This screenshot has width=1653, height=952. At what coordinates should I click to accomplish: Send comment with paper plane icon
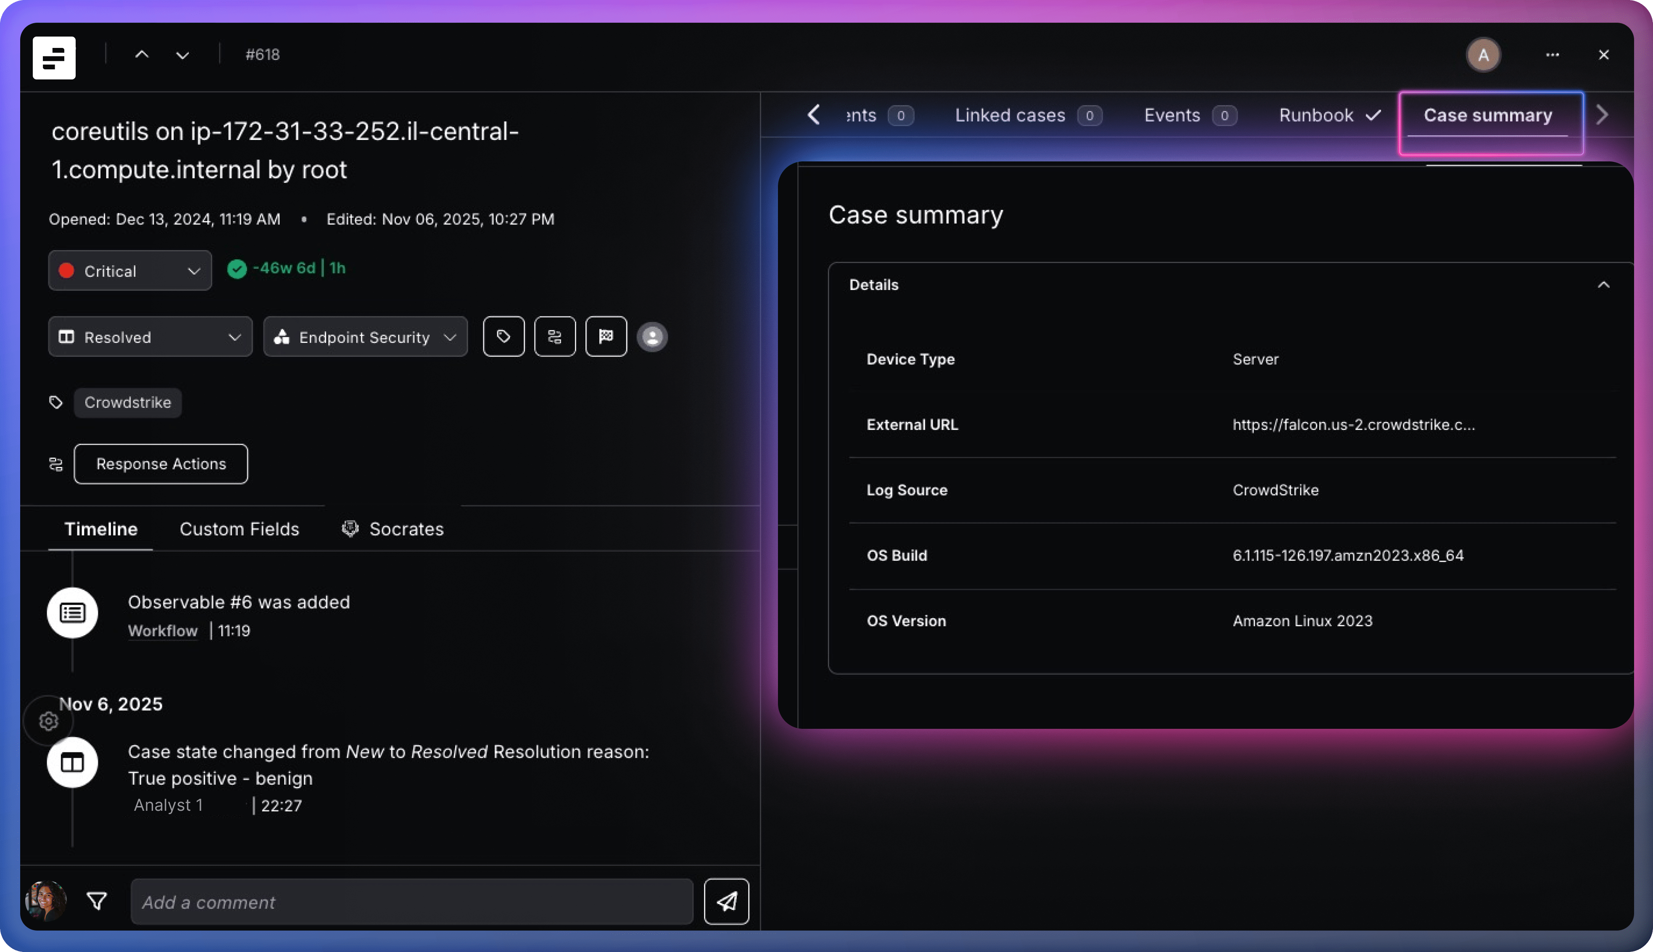tap(726, 902)
